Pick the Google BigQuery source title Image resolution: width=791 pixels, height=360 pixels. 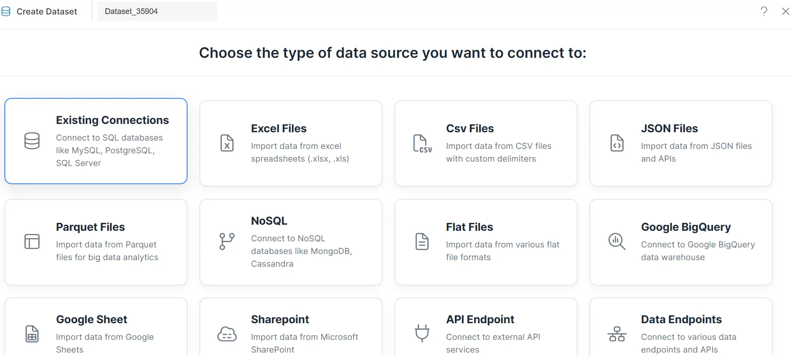coord(686,227)
